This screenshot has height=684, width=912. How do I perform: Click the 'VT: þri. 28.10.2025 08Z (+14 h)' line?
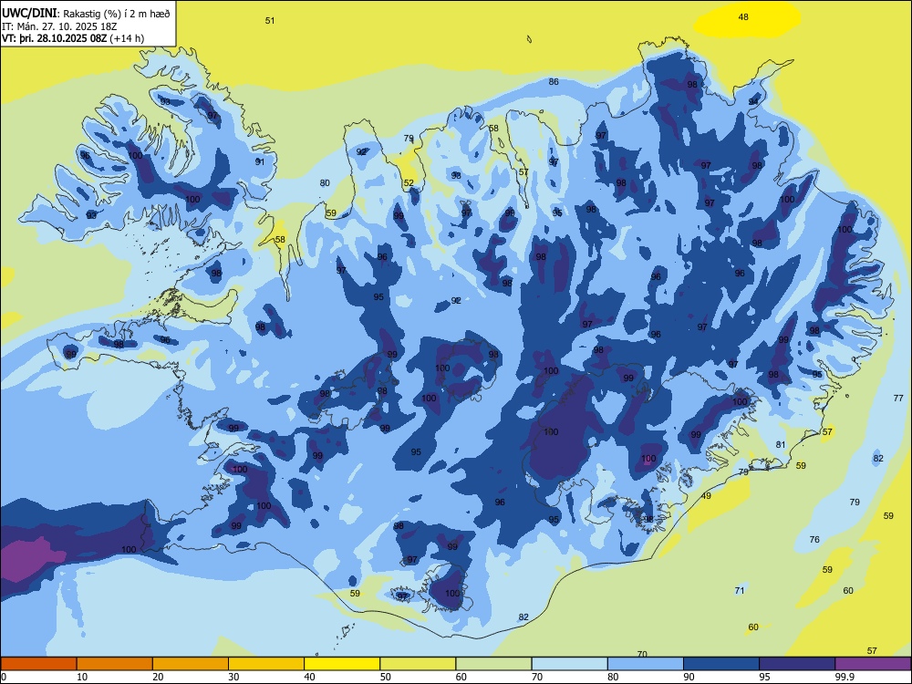click(x=73, y=38)
